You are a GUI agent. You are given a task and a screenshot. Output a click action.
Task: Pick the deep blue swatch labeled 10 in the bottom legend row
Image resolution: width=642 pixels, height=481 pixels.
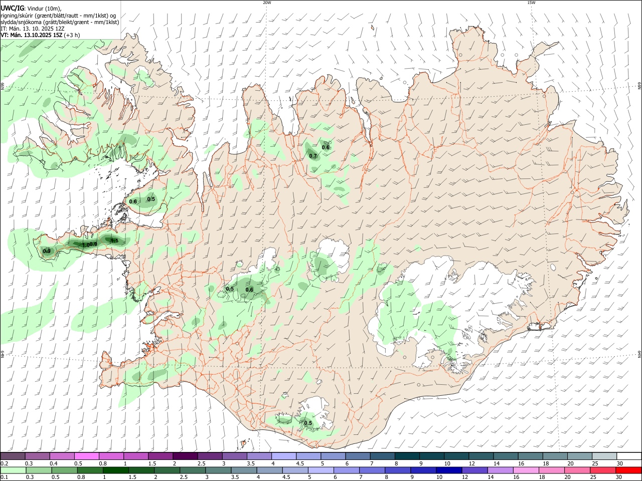[x=449, y=470]
